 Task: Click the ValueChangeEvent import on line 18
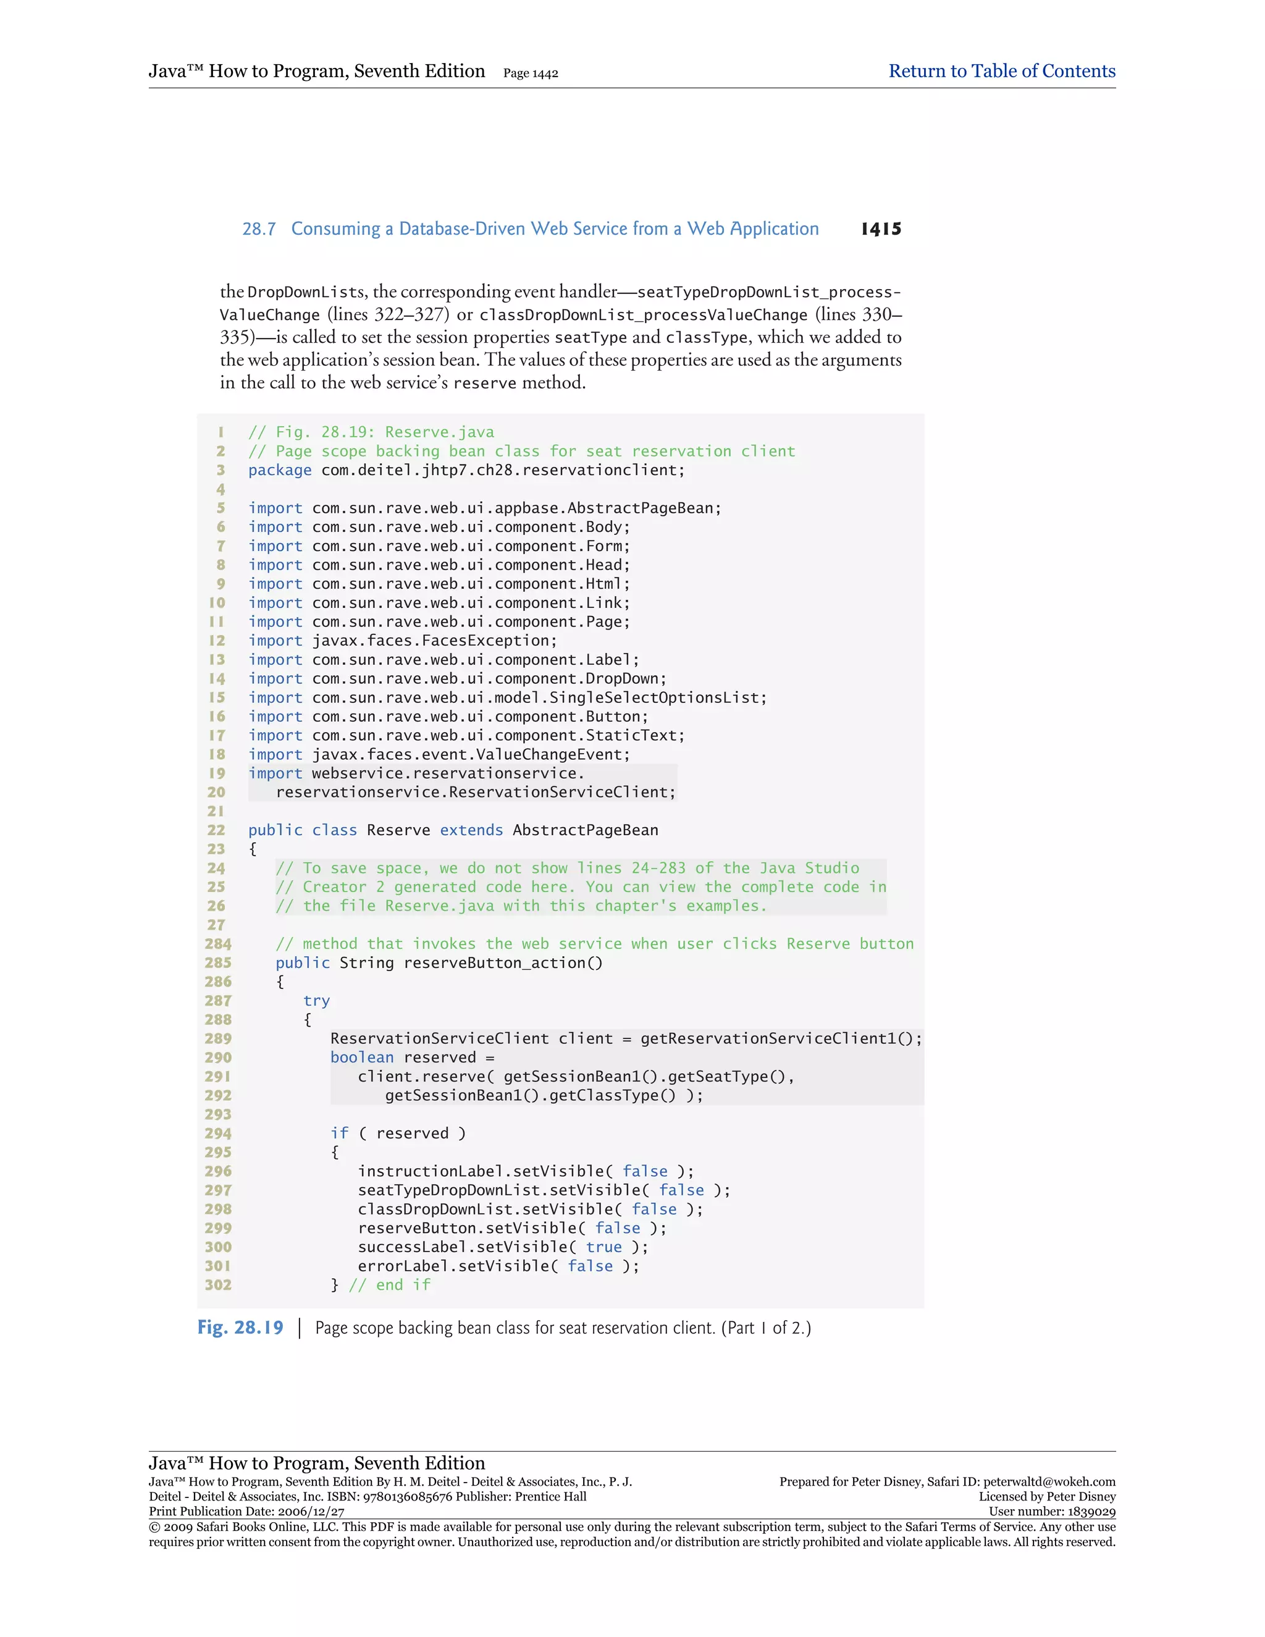pos(439,754)
